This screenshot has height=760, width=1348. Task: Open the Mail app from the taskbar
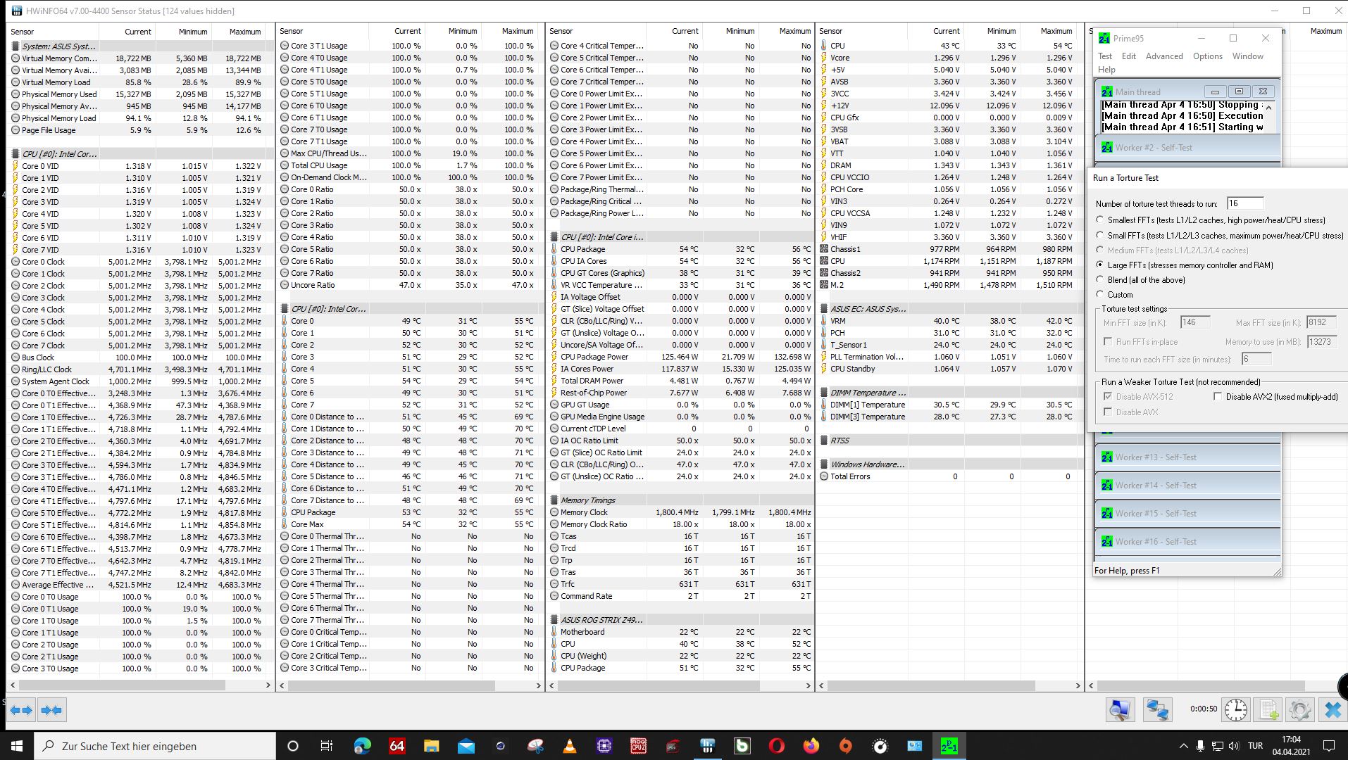(x=466, y=746)
